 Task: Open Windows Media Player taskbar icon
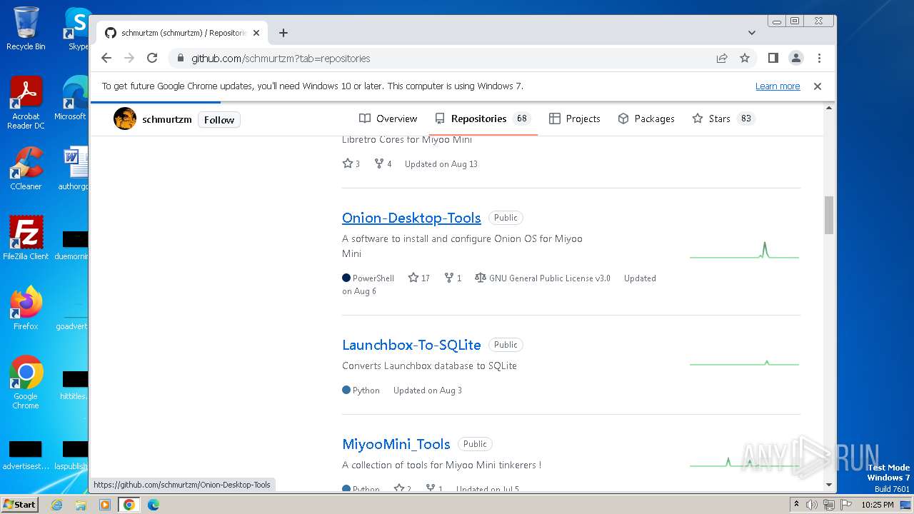click(105, 505)
